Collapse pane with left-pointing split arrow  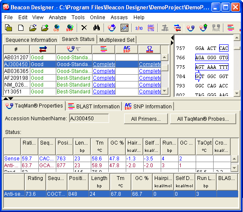click(172, 38)
